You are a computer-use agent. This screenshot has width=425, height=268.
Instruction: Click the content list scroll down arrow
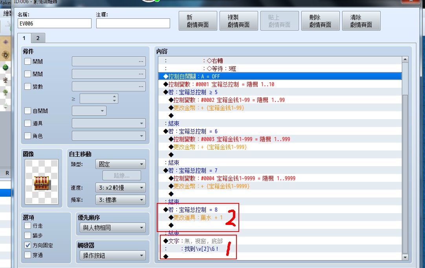pyautogui.click(x=405, y=257)
